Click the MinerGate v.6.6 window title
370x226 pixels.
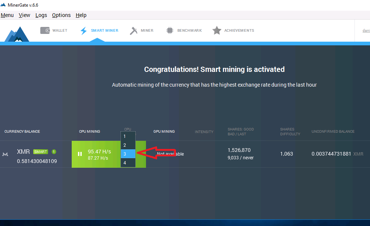point(23,5)
